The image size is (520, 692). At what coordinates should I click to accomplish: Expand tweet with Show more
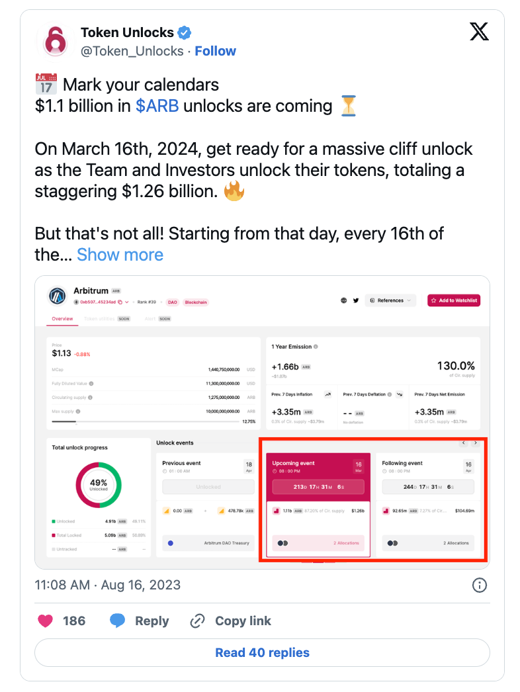[120, 255]
